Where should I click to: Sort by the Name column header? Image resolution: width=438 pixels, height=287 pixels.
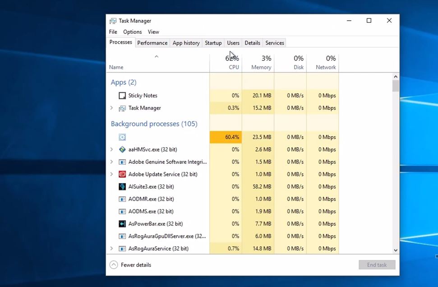pyautogui.click(x=158, y=63)
